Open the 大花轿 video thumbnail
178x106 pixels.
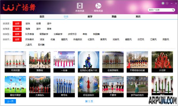click(x=162, y=62)
